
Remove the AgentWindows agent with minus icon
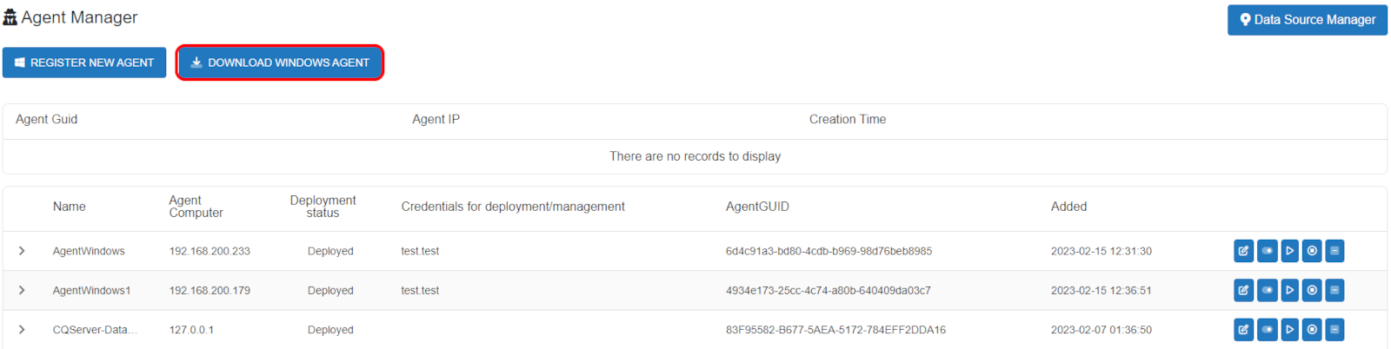1334,251
